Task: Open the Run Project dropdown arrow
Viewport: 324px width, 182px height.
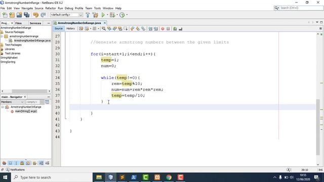Action: pos(107,15)
